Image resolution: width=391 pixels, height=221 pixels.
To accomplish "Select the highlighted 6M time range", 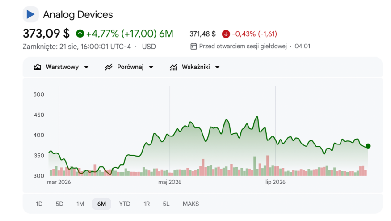I will [101, 204].
